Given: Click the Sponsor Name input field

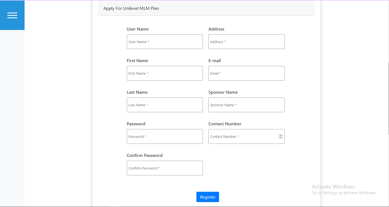Looking at the screenshot, I should coord(246,105).
